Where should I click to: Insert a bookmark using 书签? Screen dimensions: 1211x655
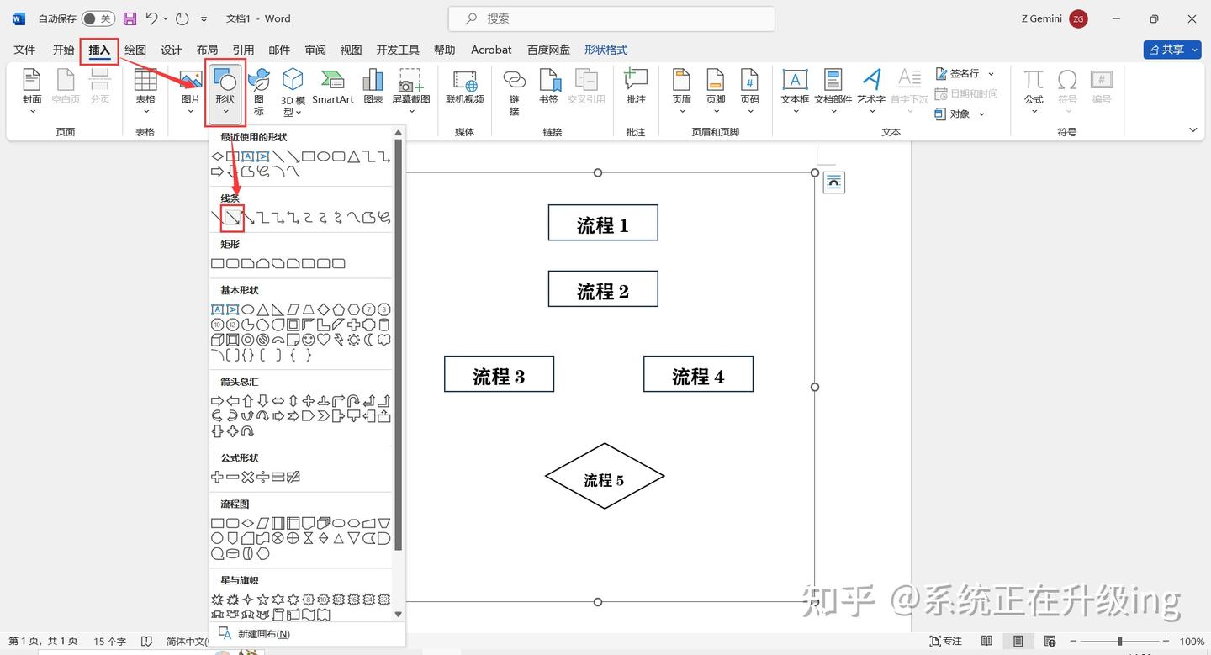(x=548, y=88)
